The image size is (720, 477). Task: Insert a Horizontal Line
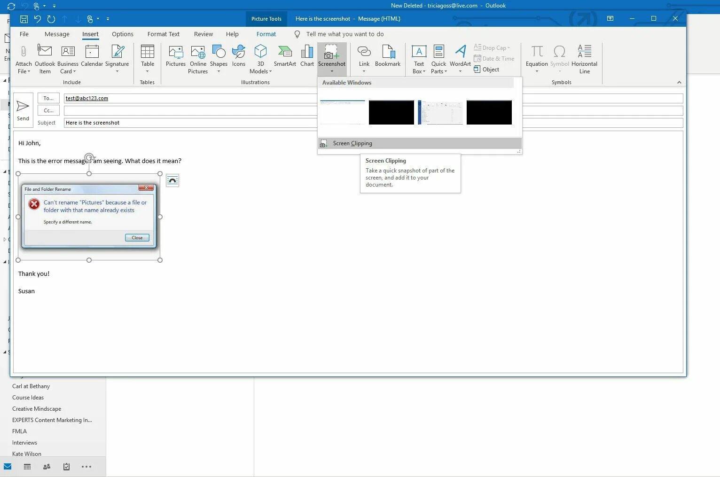click(x=584, y=59)
